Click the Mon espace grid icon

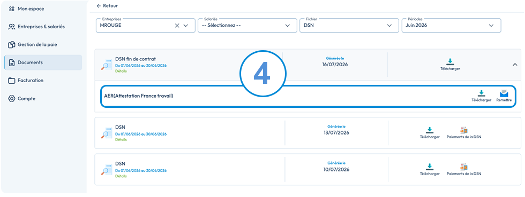pyautogui.click(x=11, y=9)
